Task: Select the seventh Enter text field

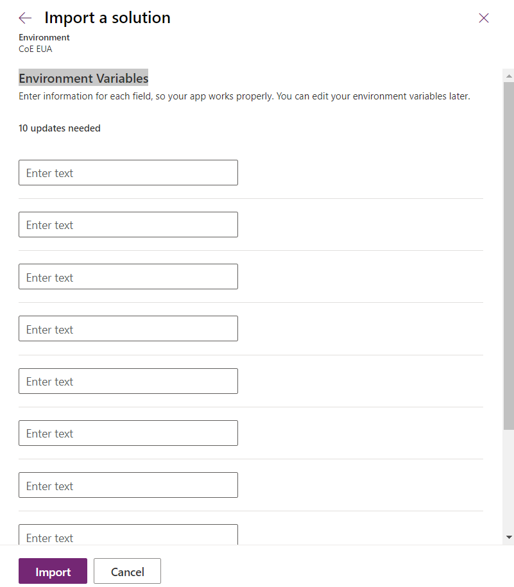Action: pyautogui.click(x=128, y=485)
